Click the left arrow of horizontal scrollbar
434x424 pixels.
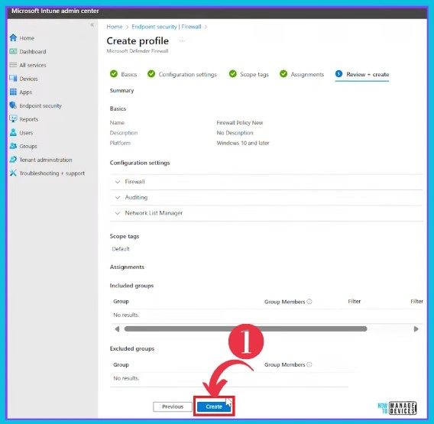[x=117, y=329]
